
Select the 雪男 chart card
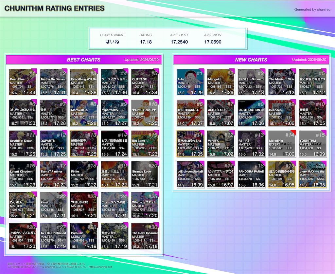tap(53, 113)
